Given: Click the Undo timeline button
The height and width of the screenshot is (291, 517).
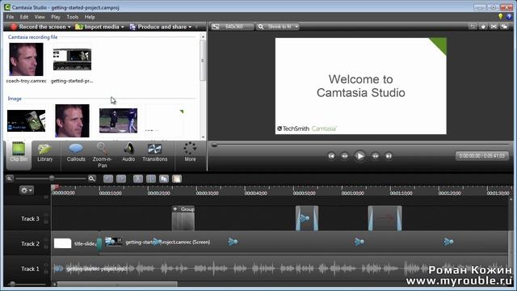Looking at the screenshot, I should click(108, 179).
